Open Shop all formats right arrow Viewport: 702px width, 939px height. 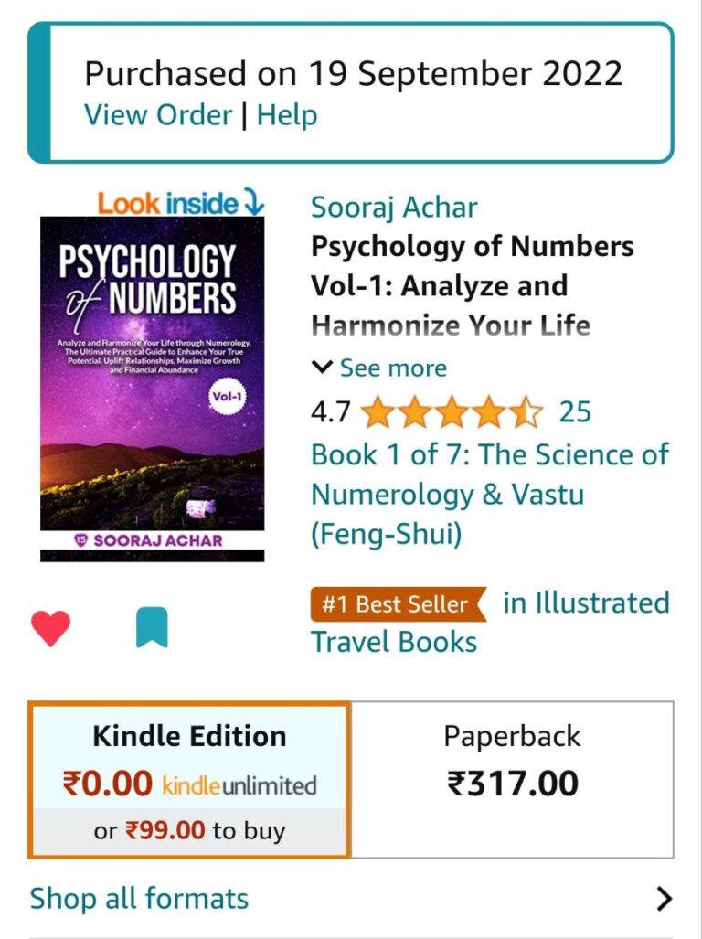pyautogui.click(x=665, y=899)
